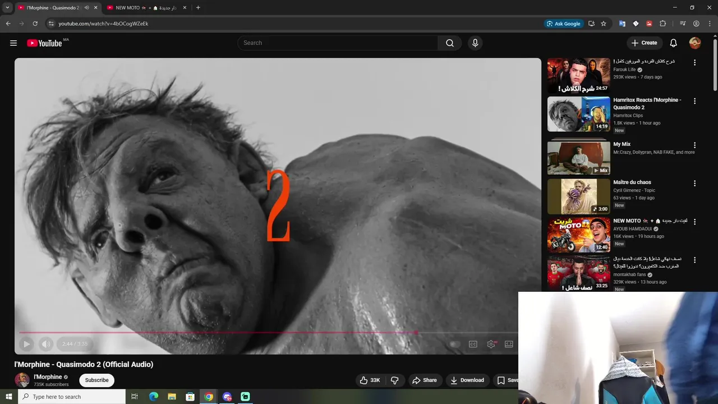The height and width of the screenshot is (404, 718).
Task: Open Task View on the taskbar
Action: point(134,397)
